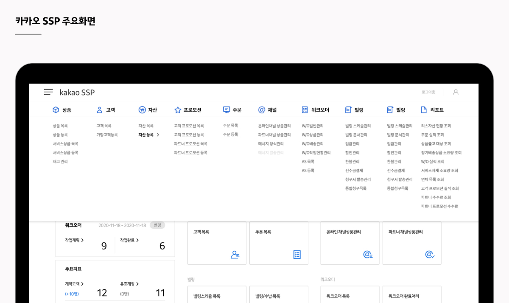Expand 계약고객 details arrow
This screenshot has height=303, width=509.
(x=82, y=284)
